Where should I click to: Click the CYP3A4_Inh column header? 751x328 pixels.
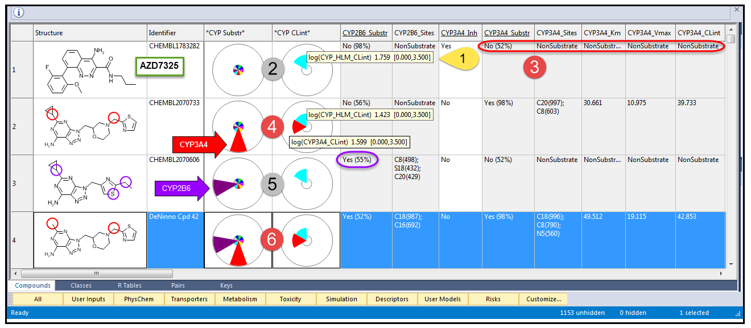point(460,32)
